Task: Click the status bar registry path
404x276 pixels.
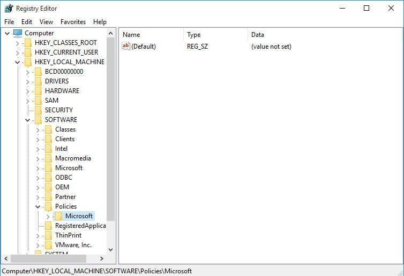Action: click(97, 271)
